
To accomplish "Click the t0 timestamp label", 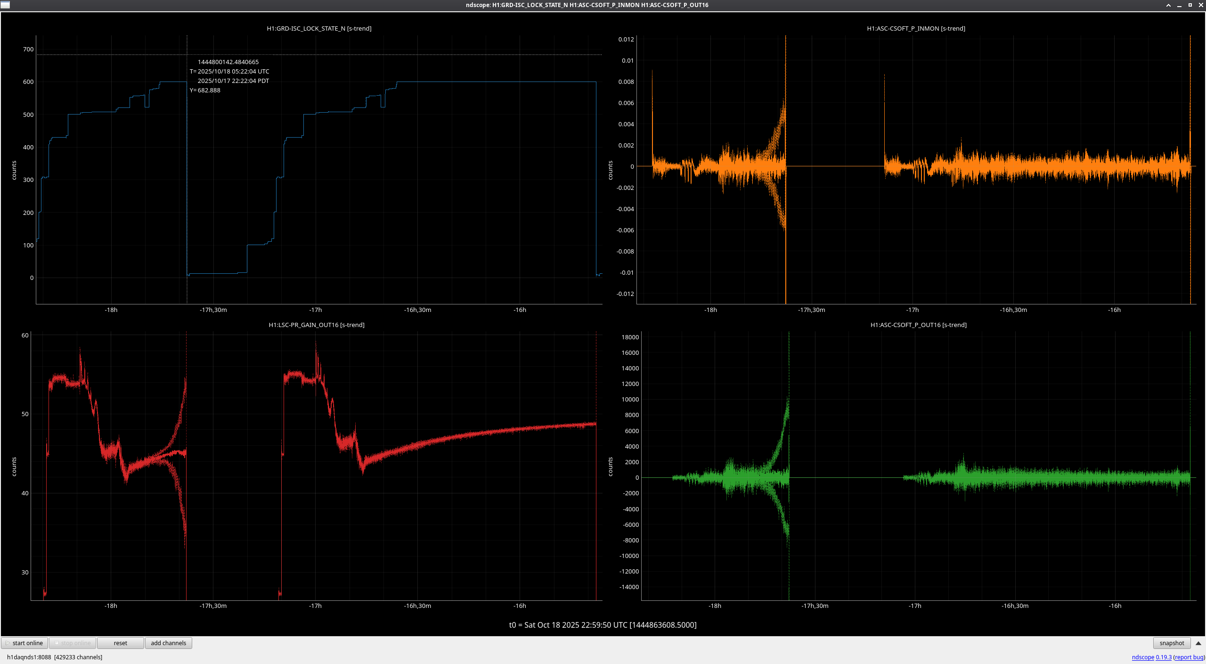I will pyautogui.click(x=603, y=625).
